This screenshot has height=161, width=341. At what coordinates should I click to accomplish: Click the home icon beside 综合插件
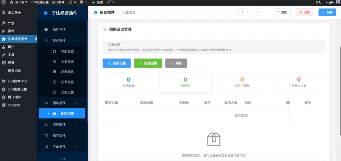click(x=96, y=12)
